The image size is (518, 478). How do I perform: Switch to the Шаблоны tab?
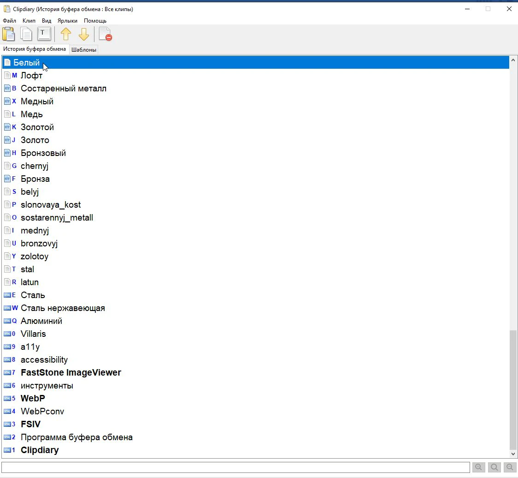tap(84, 50)
